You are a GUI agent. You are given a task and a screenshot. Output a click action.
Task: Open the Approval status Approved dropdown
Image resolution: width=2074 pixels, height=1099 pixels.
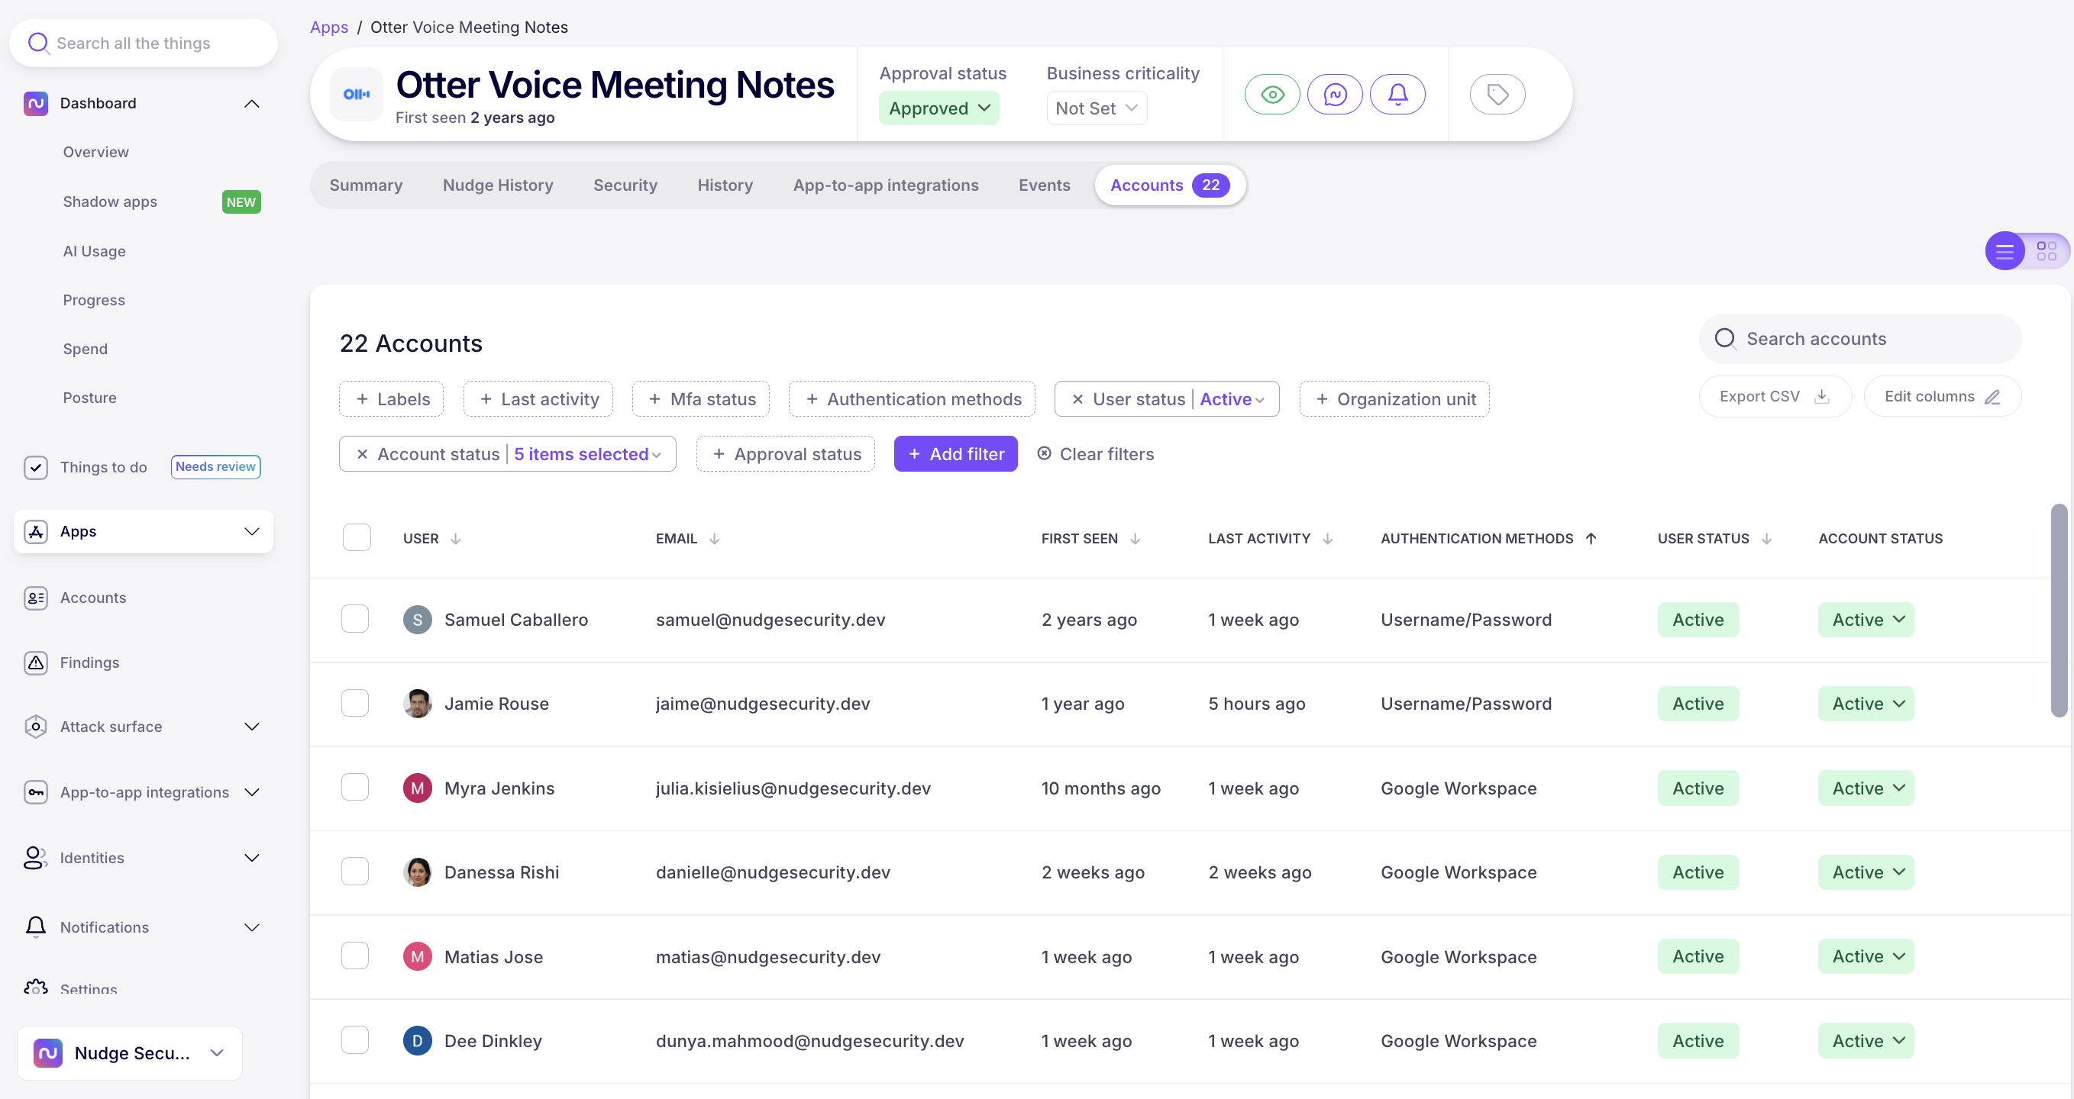[x=938, y=108]
